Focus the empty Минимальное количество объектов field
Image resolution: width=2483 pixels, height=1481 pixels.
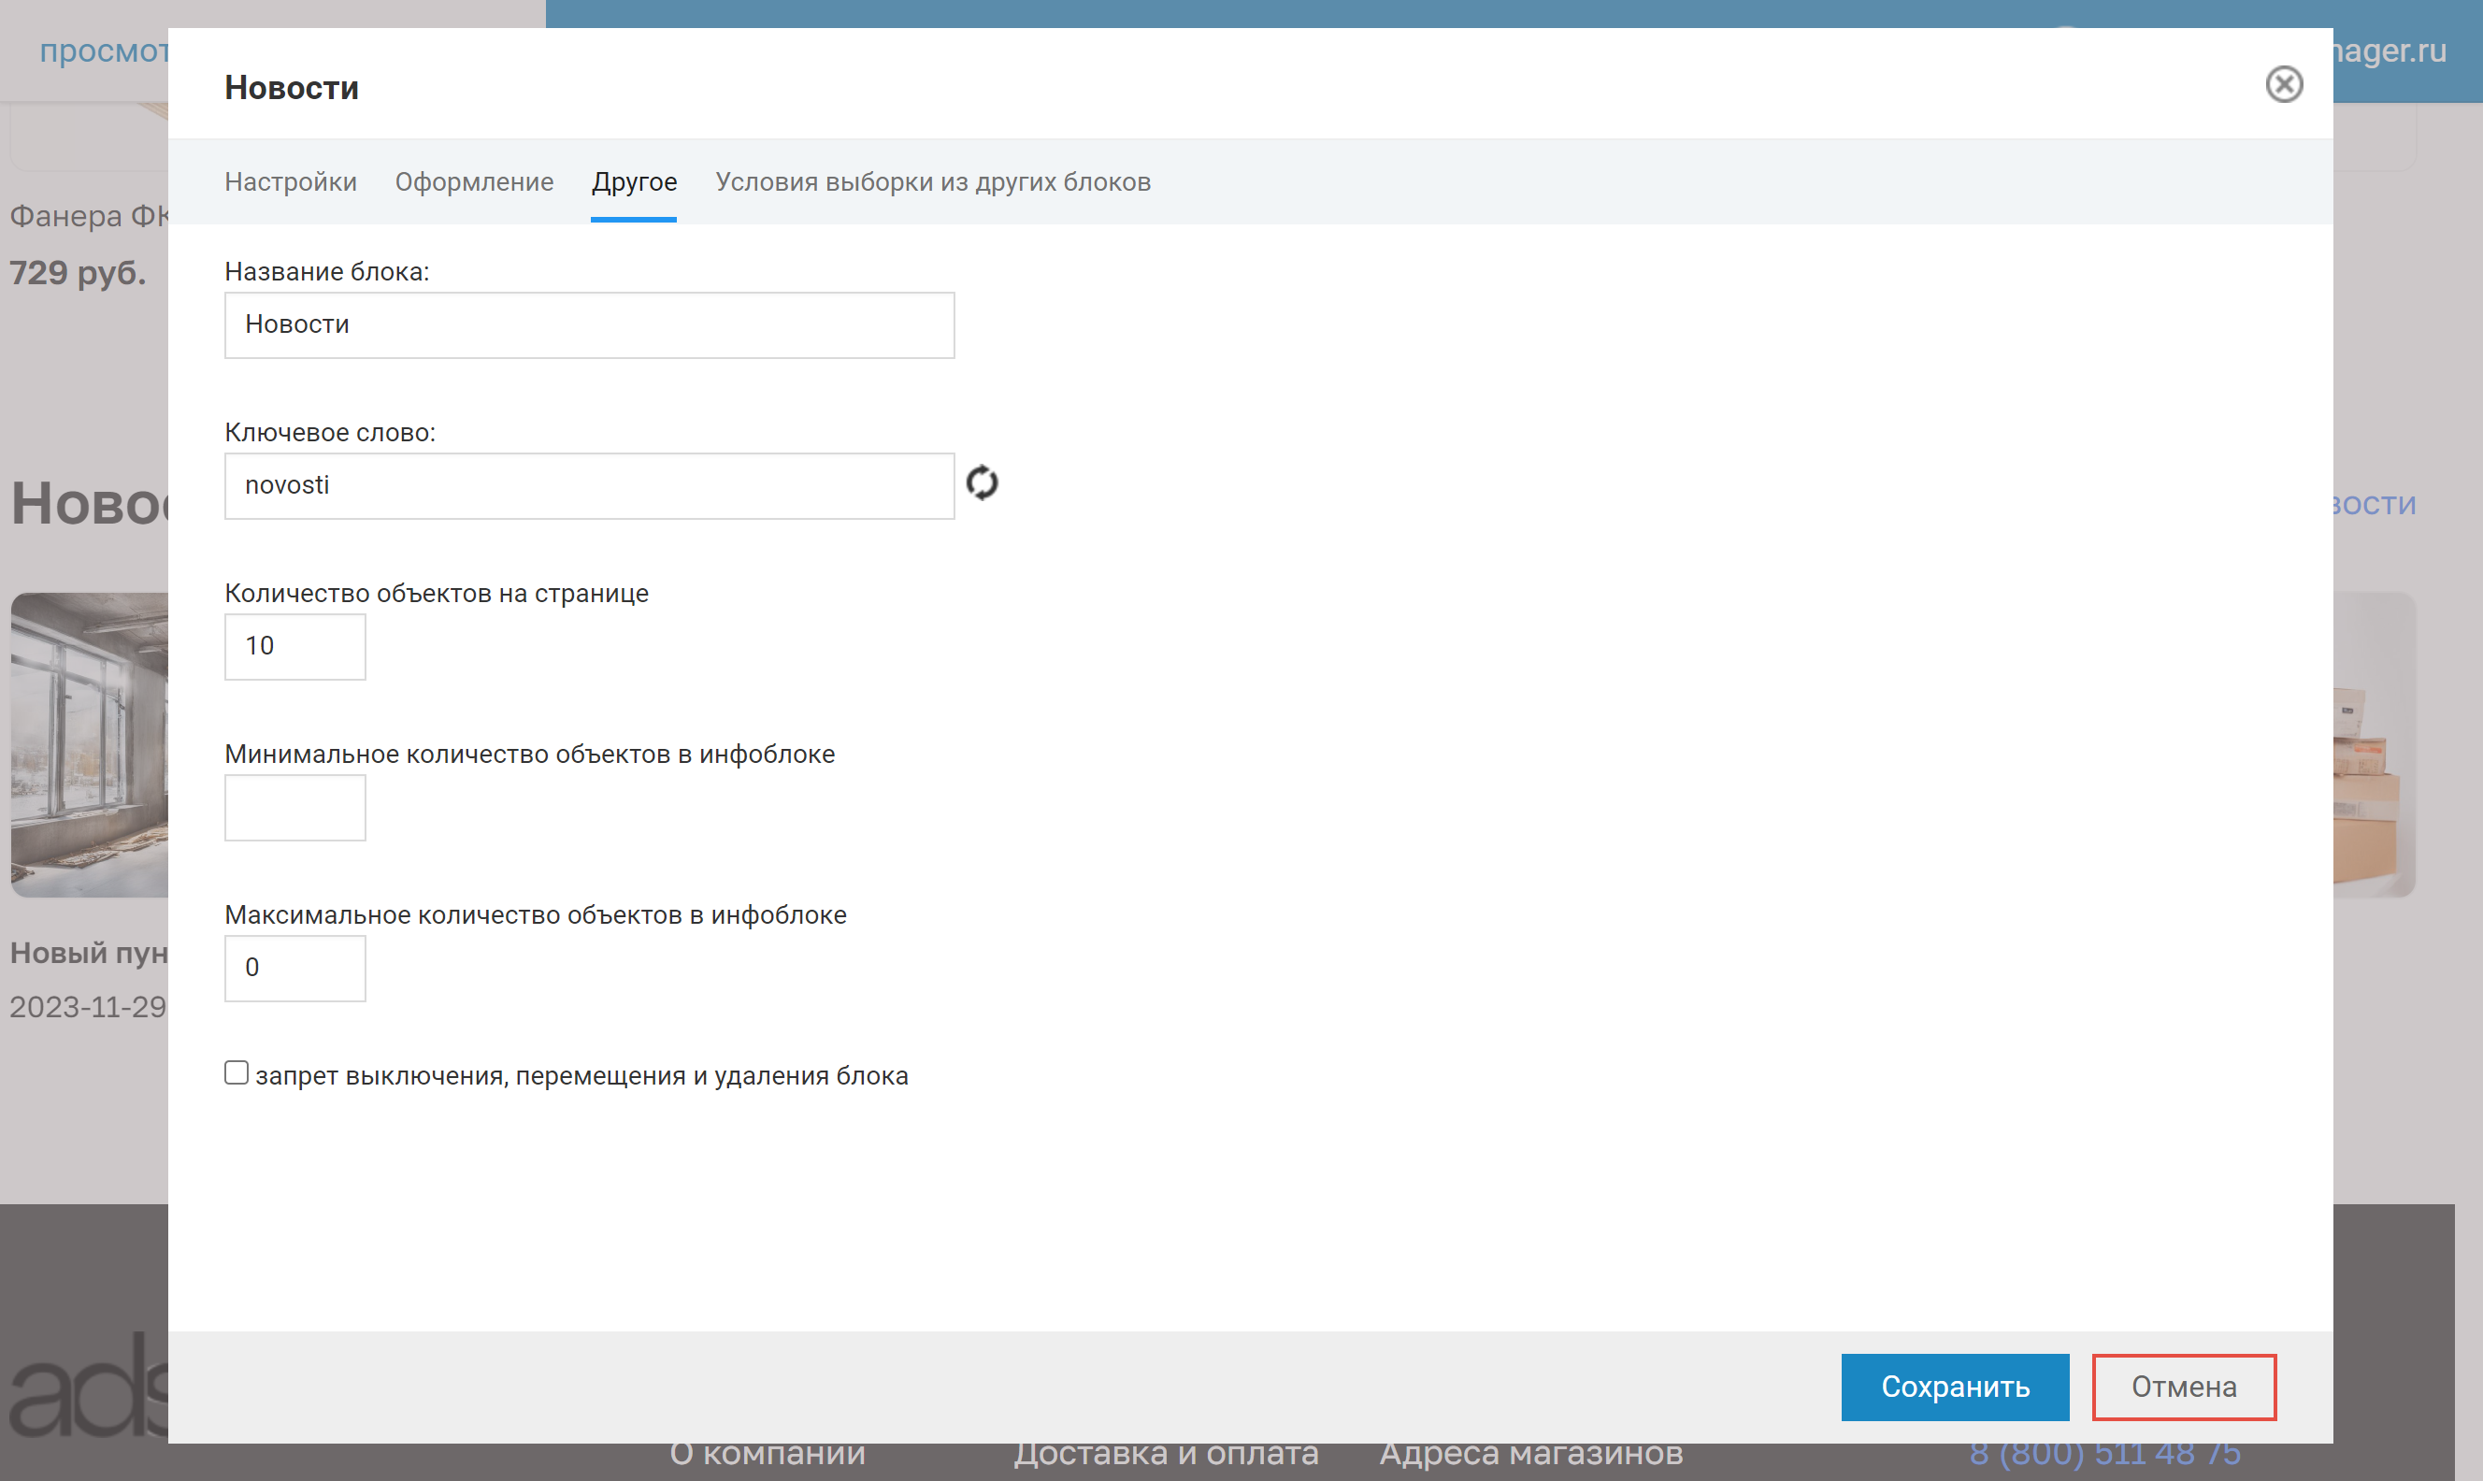(295, 808)
